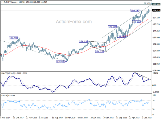
Task: Select the 137.490 peak label
Action: (x=14, y=38)
